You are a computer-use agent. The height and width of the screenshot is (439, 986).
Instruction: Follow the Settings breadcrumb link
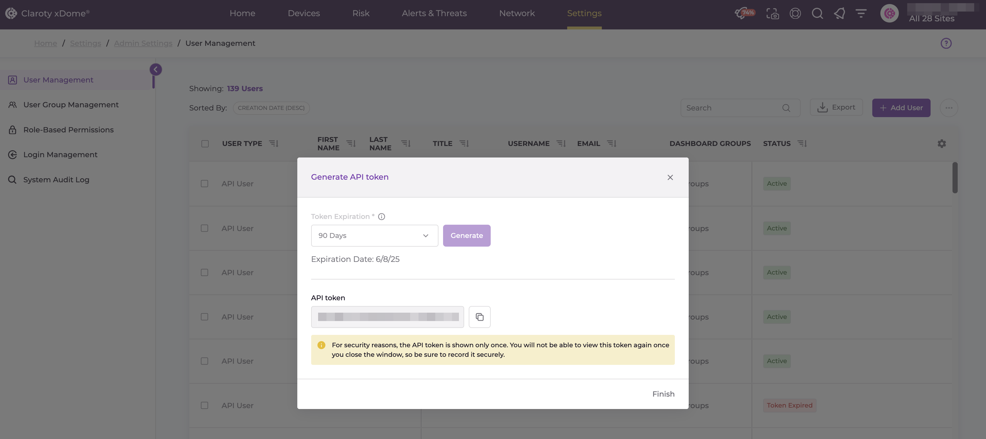pos(85,43)
